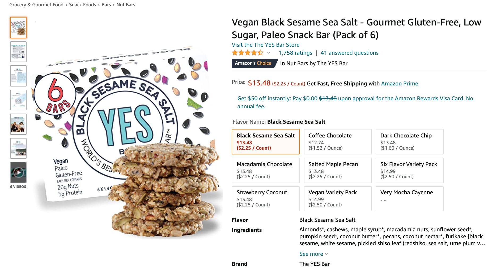
Task: Click the star rating icons
Action: pyautogui.click(x=247, y=53)
